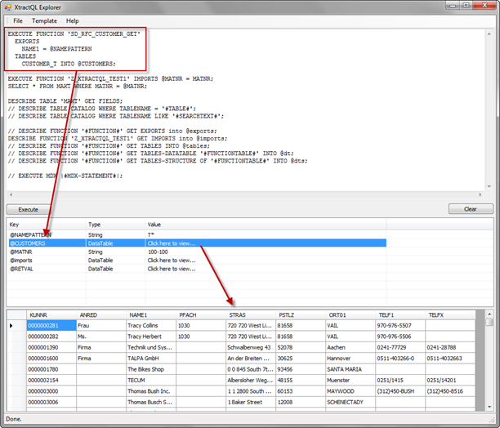This screenshot has width=500, height=428.
Task: Click 'Click here to view...' for @CUSTOMERS
Action: tap(171, 243)
